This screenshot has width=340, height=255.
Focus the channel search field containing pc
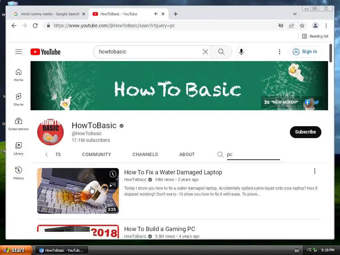tap(253, 154)
